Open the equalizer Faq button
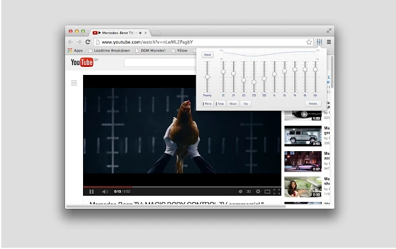Screen dimensions: 396x249 point(245,103)
